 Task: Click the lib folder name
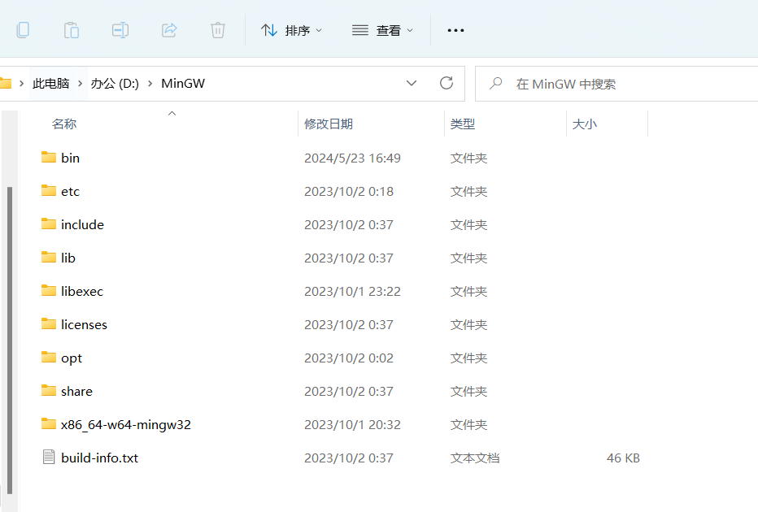pos(68,258)
